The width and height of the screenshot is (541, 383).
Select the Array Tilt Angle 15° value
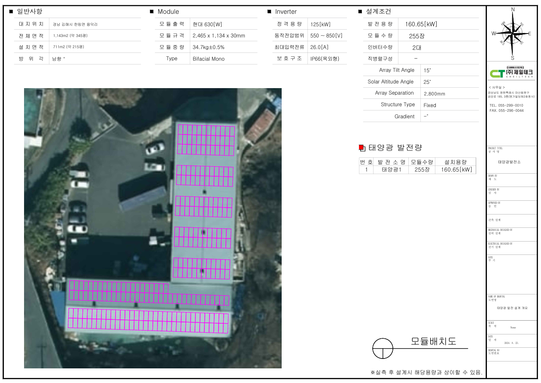pyautogui.click(x=427, y=70)
